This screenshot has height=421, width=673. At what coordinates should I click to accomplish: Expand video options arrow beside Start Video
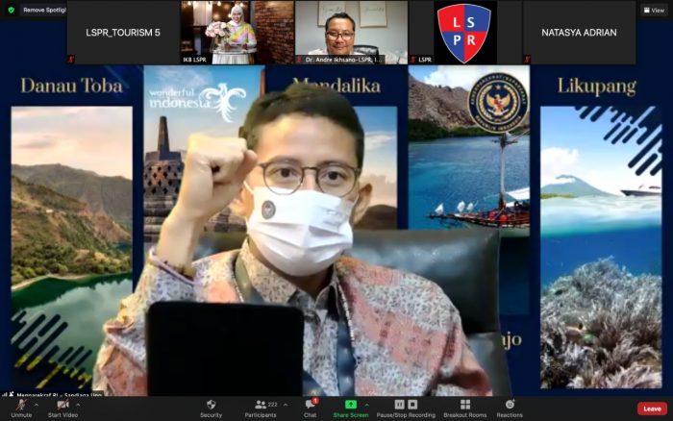point(79,404)
